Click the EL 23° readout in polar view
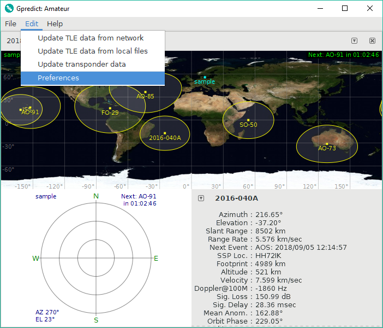Screen dimensions: 383x328 click(45, 319)
